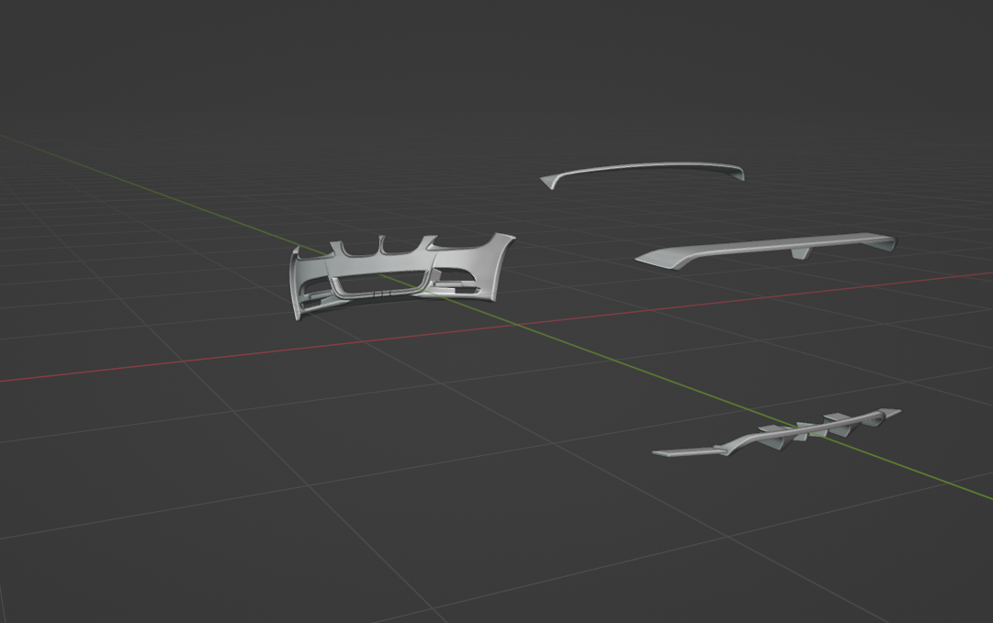The height and width of the screenshot is (623, 993).
Task: Click the small mount under rear wing spoiler
Action: click(x=802, y=253)
